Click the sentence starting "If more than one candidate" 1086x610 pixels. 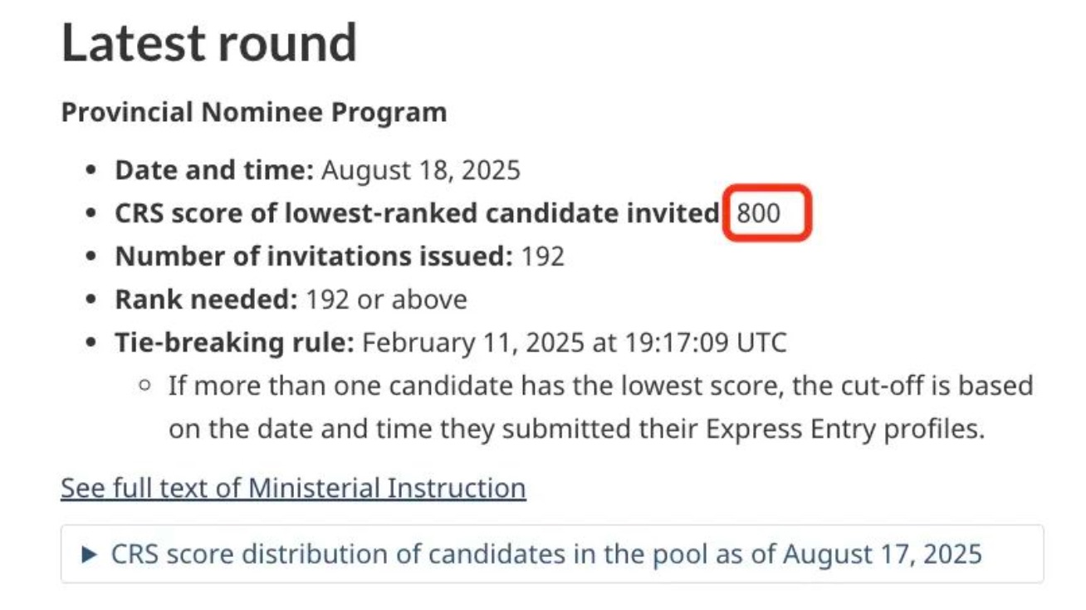[600, 386]
